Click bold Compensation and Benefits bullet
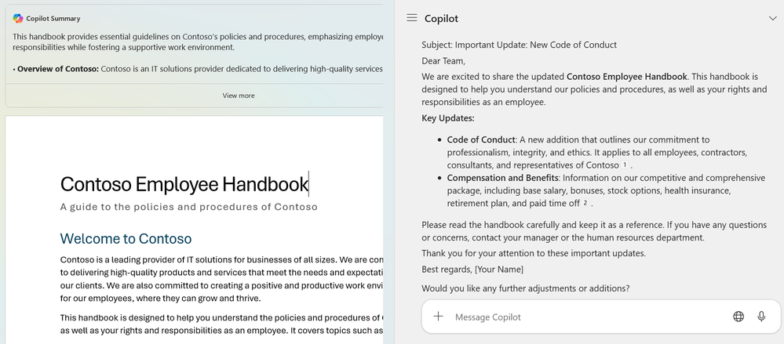784x344 pixels. (502, 178)
